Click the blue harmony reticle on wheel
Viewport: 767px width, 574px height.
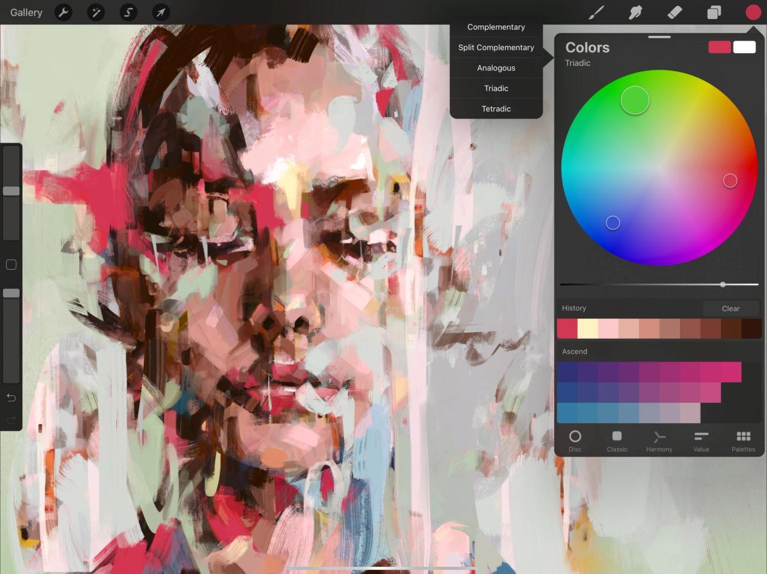point(613,223)
